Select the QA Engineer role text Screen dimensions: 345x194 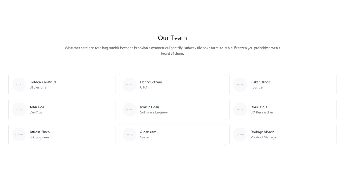click(x=39, y=137)
